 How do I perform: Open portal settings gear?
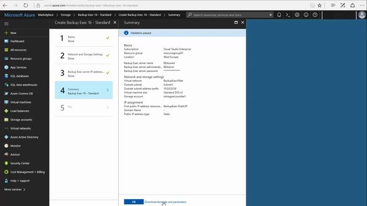pos(297,15)
